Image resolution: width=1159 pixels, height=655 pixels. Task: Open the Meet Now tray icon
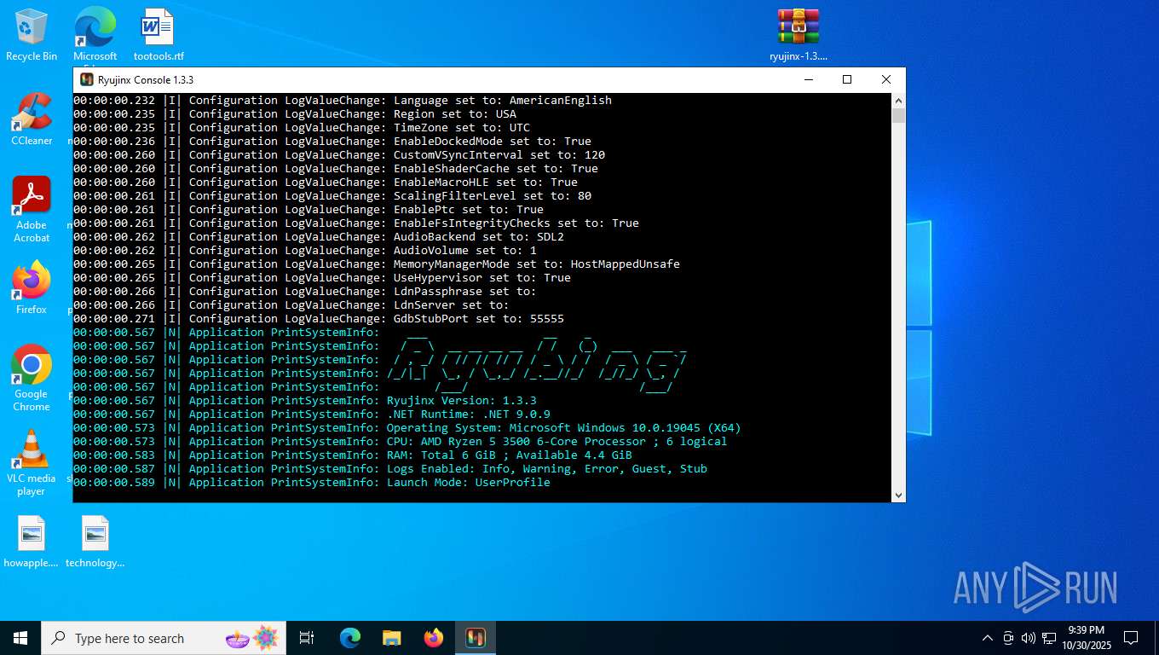1008,638
